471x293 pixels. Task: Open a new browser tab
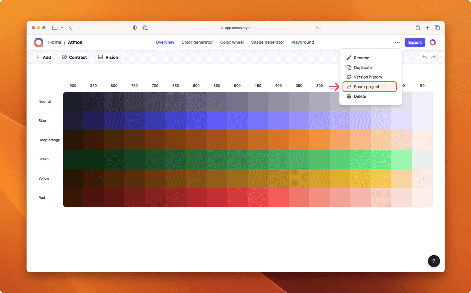427,27
